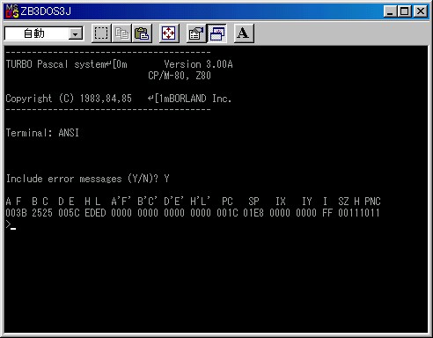This screenshot has width=433, height=338.
Task: Toggle full screen with the arrows icon
Action: point(169,33)
